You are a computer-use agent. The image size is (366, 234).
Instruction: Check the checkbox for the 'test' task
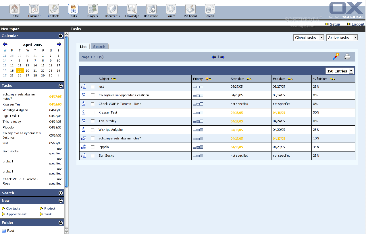tap(92, 87)
